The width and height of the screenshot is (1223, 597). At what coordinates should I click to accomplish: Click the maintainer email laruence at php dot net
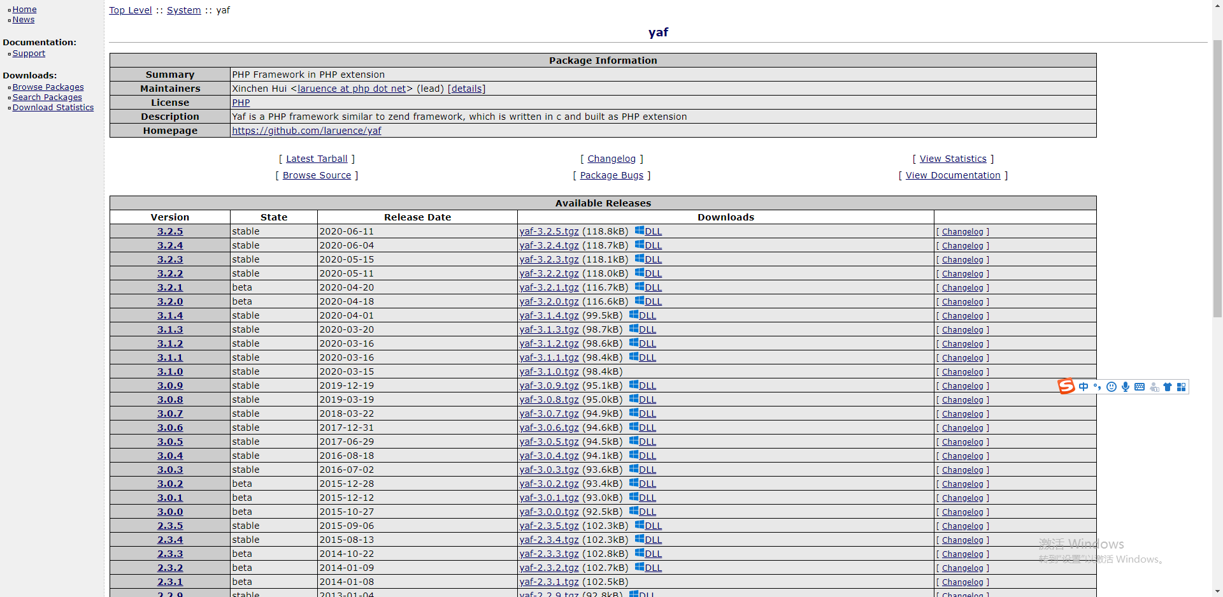[352, 89]
